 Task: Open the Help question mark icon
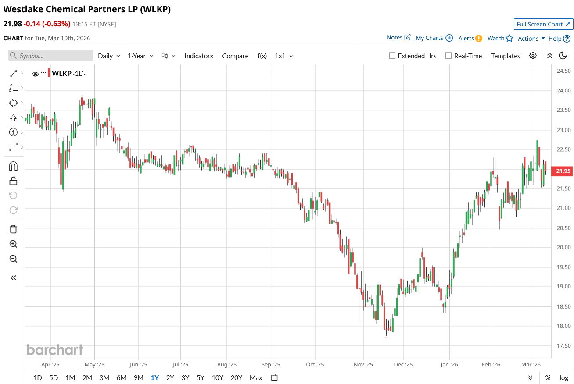[x=567, y=39]
